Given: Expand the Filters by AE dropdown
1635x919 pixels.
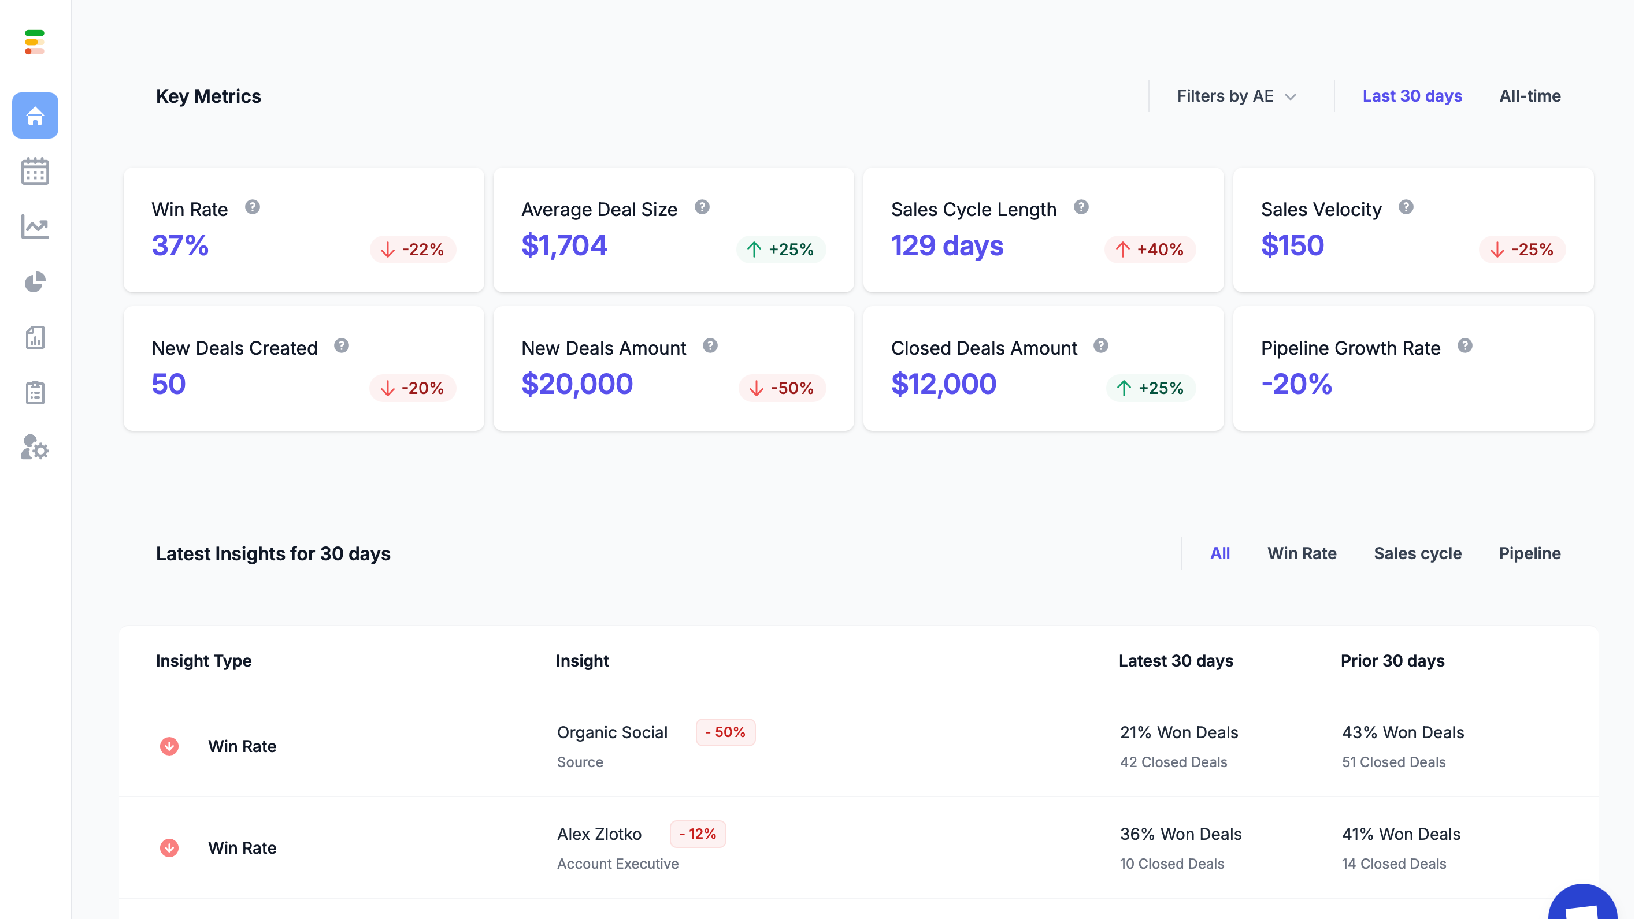Looking at the screenshot, I should [1236, 96].
